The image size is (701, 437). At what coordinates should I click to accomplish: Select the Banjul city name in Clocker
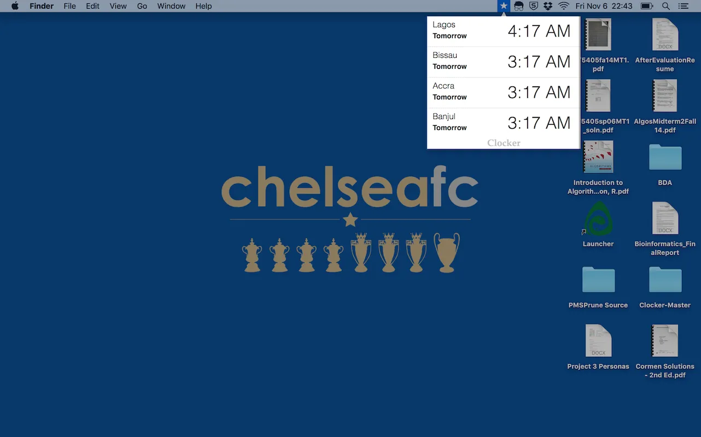[444, 116]
